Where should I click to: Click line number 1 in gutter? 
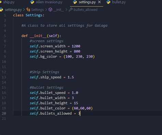tap(5, 15)
